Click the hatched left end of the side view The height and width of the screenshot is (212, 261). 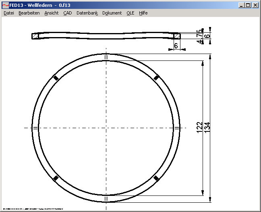(x=35, y=36)
